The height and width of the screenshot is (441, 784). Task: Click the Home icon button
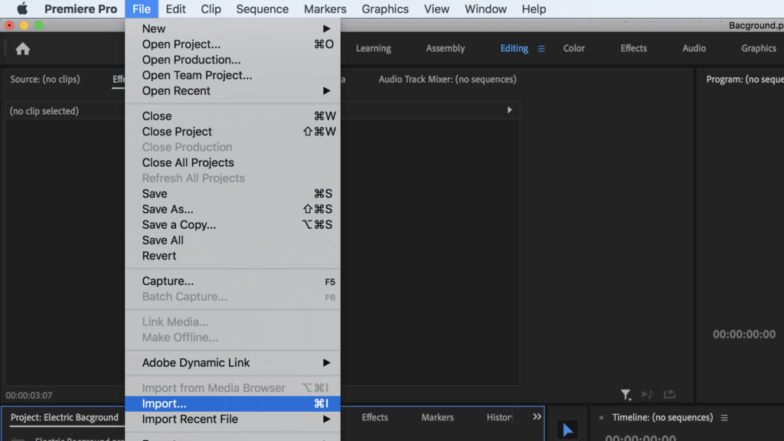pyautogui.click(x=23, y=49)
